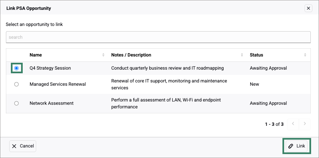This screenshot has width=319, height=158.
Task: Select the Network Assessment radio button
Action: tap(16, 103)
